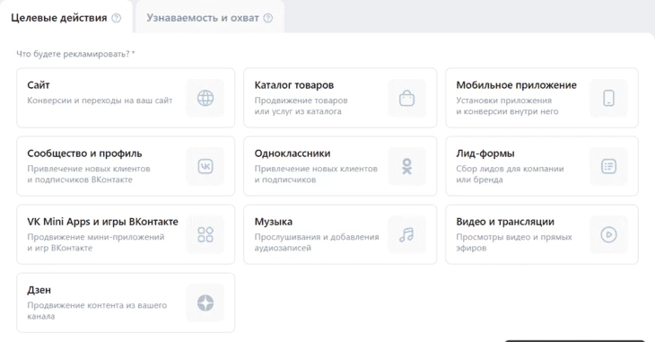Select Лид-формы option card title
Image resolution: width=655 pixels, height=342 pixels.
coord(485,153)
